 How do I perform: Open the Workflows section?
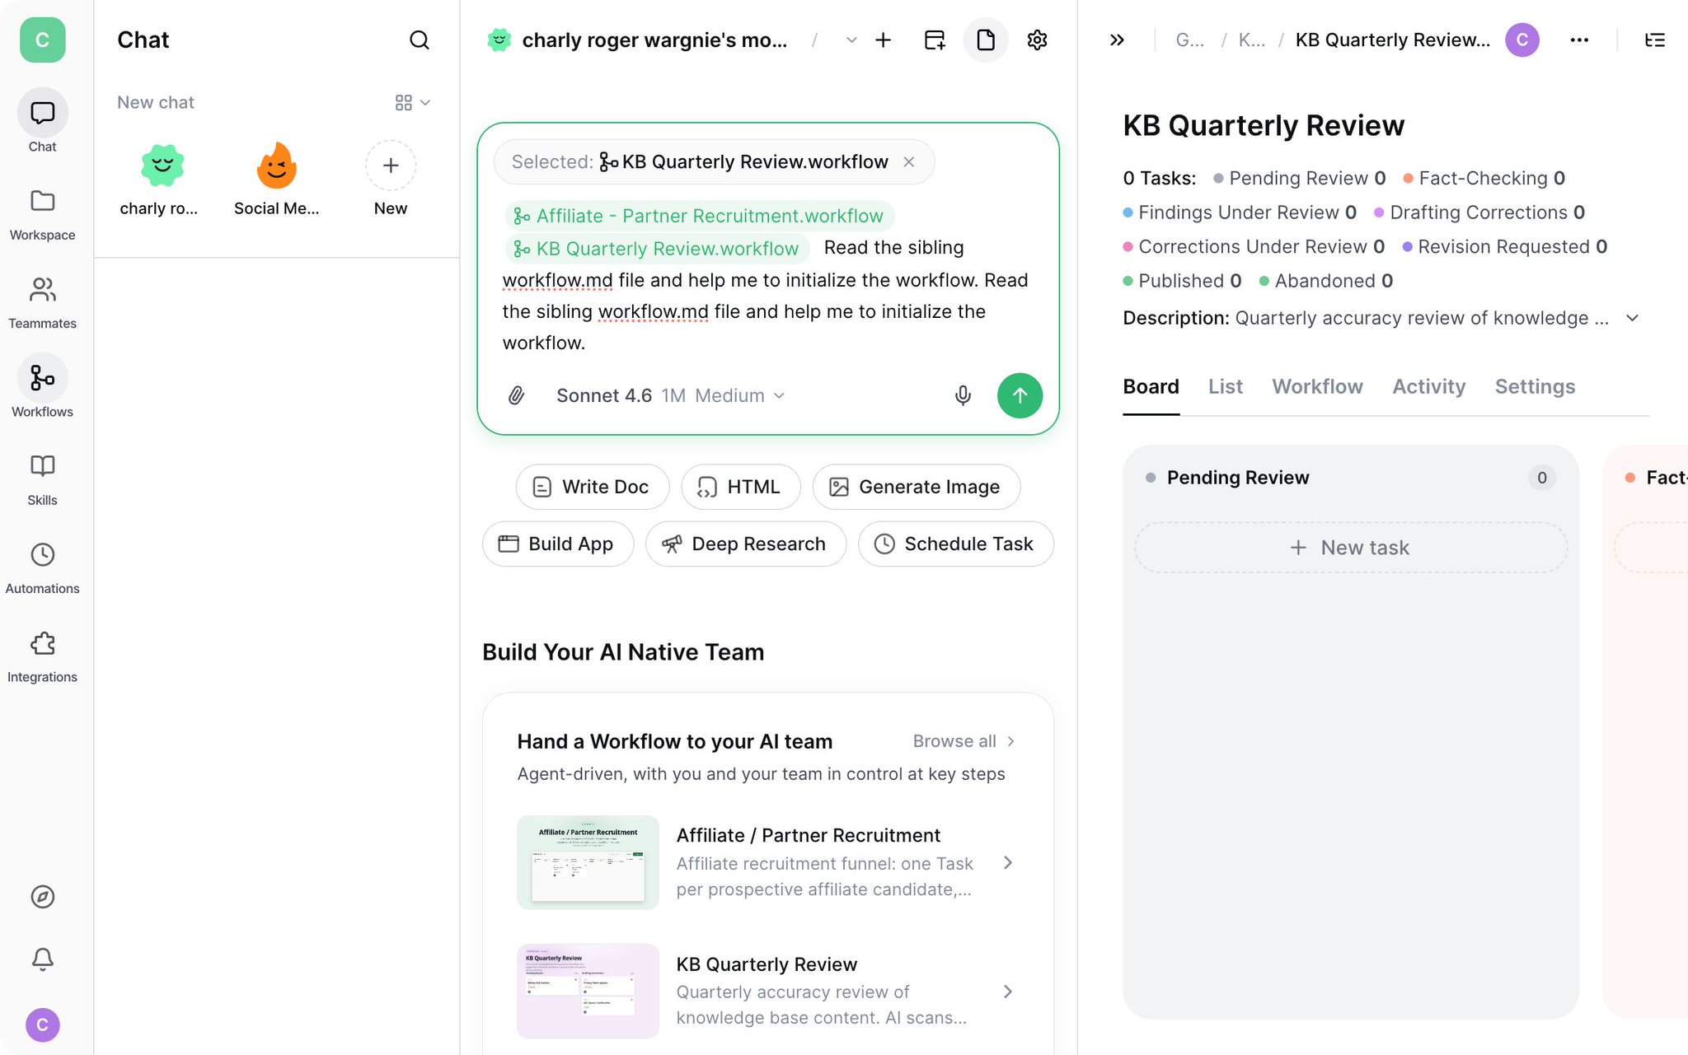pyautogui.click(x=42, y=386)
